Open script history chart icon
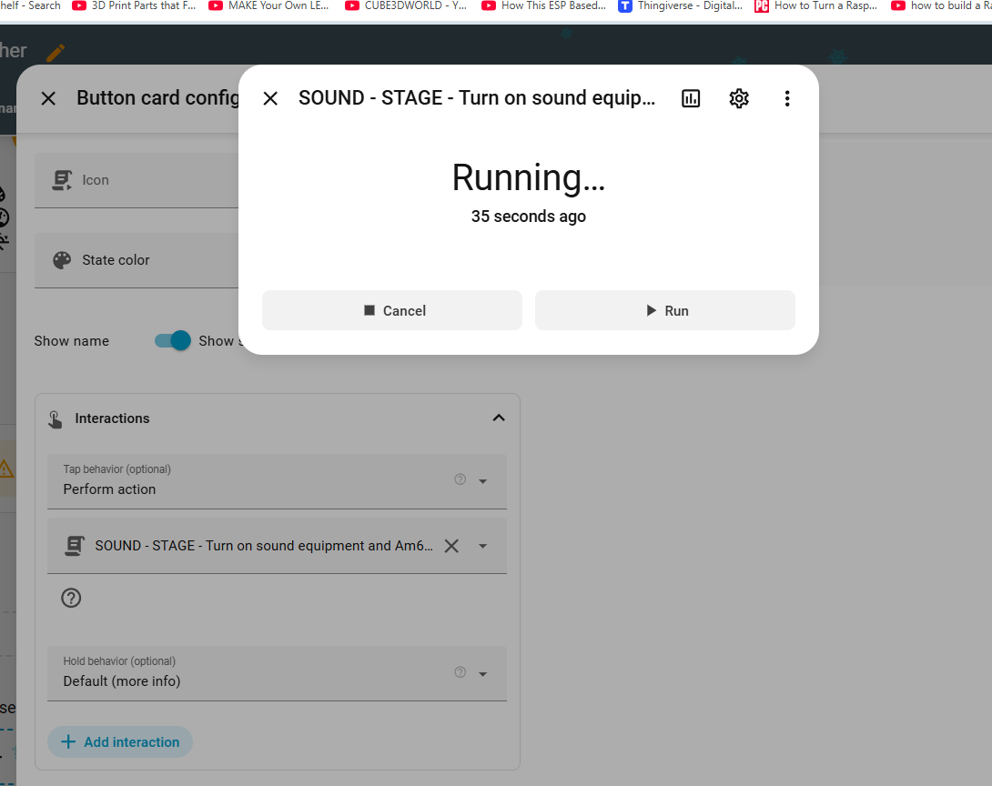Screen dimensions: 992x786 pyautogui.click(x=691, y=98)
